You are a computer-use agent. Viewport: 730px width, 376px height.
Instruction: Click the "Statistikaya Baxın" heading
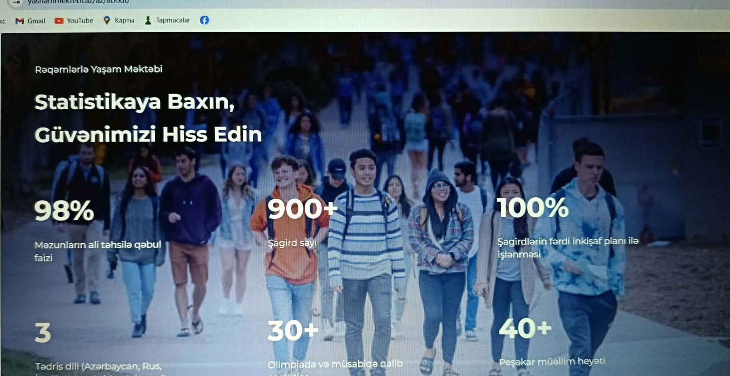(134, 102)
